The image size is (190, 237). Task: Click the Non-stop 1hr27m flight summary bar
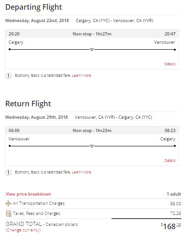[x=92, y=34]
